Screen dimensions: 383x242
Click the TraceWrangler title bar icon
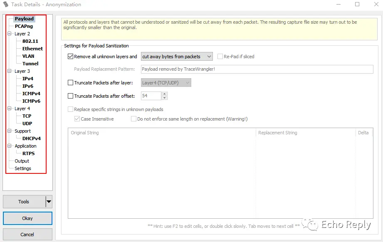pyautogui.click(x=6, y=5)
